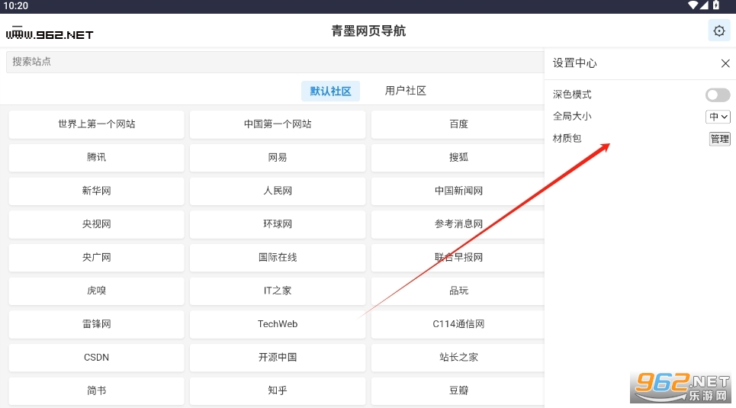
Task: Open 环球网 site card
Action: point(278,224)
